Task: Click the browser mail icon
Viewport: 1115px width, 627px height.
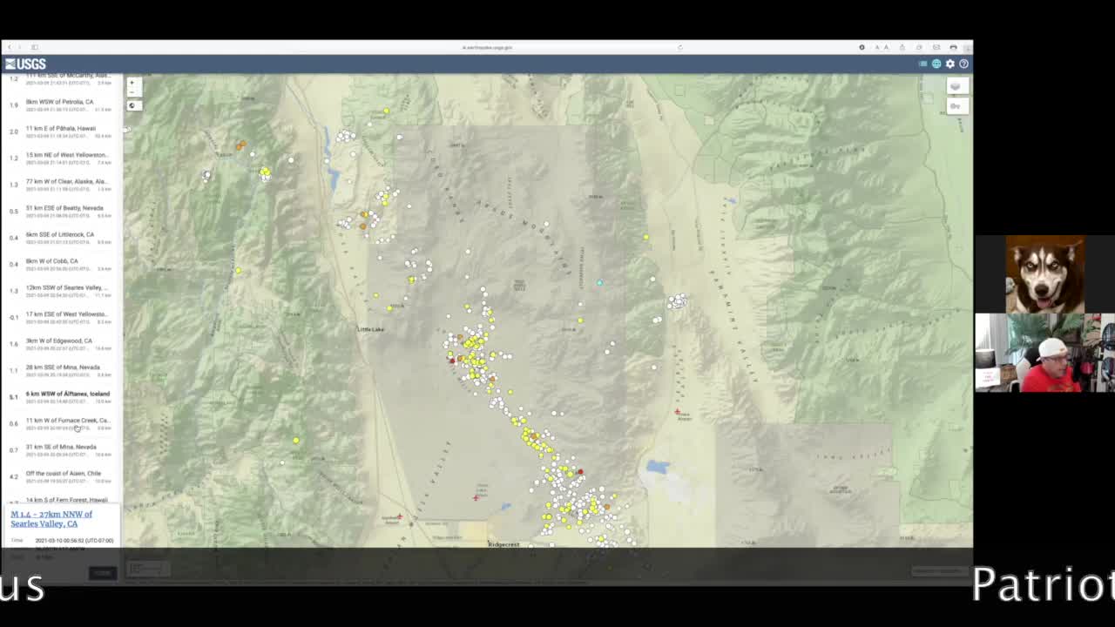Action: [936, 47]
